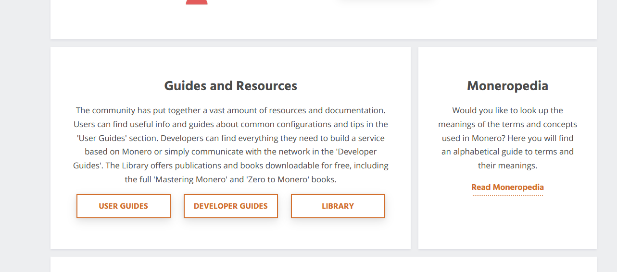Click 'alphabetical guide' in Moneropedia description
The width and height of the screenshot is (617, 272).
487,152
